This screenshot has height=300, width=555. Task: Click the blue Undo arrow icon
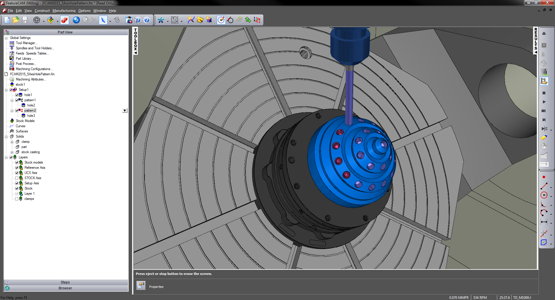[x=76, y=20]
